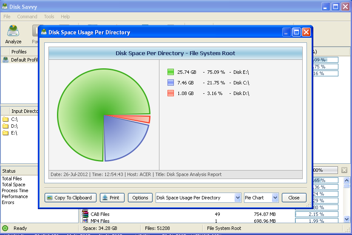Click the Close button in chart dialog

click(294, 198)
